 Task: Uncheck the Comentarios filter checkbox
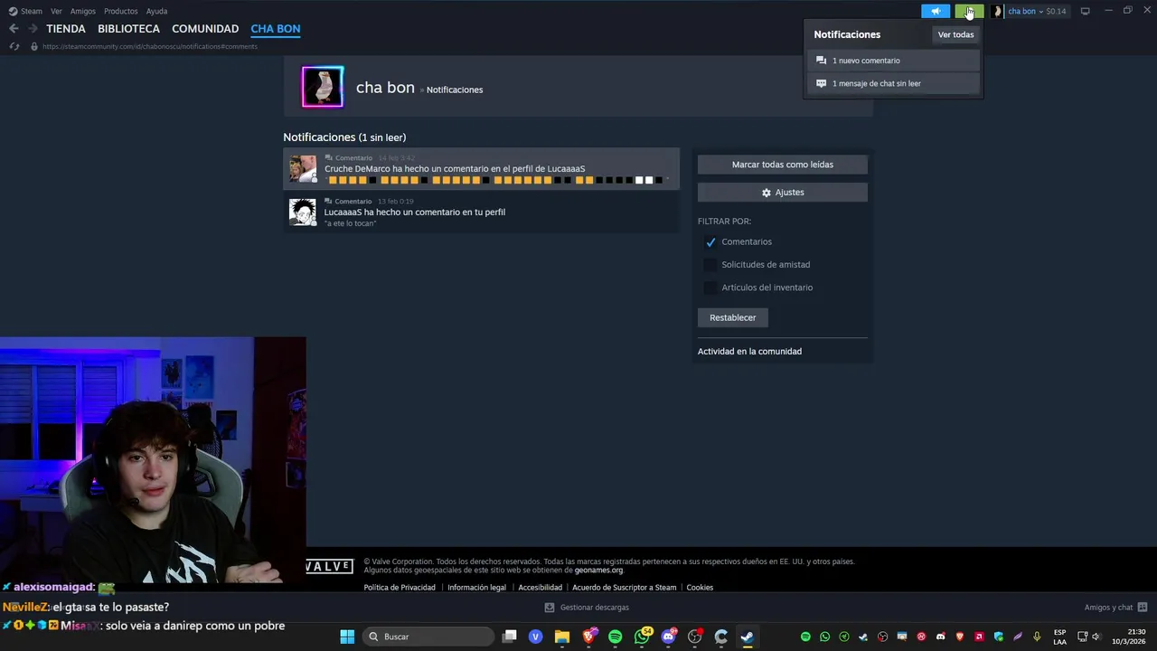click(x=710, y=242)
